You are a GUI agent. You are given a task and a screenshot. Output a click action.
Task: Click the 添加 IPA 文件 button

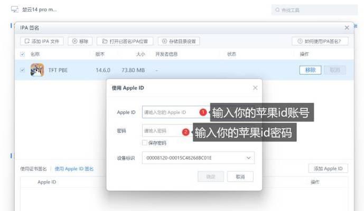42,41
